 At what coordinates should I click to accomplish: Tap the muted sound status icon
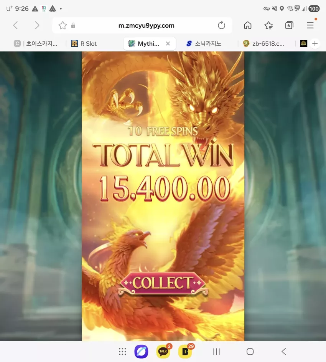[x=274, y=9]
